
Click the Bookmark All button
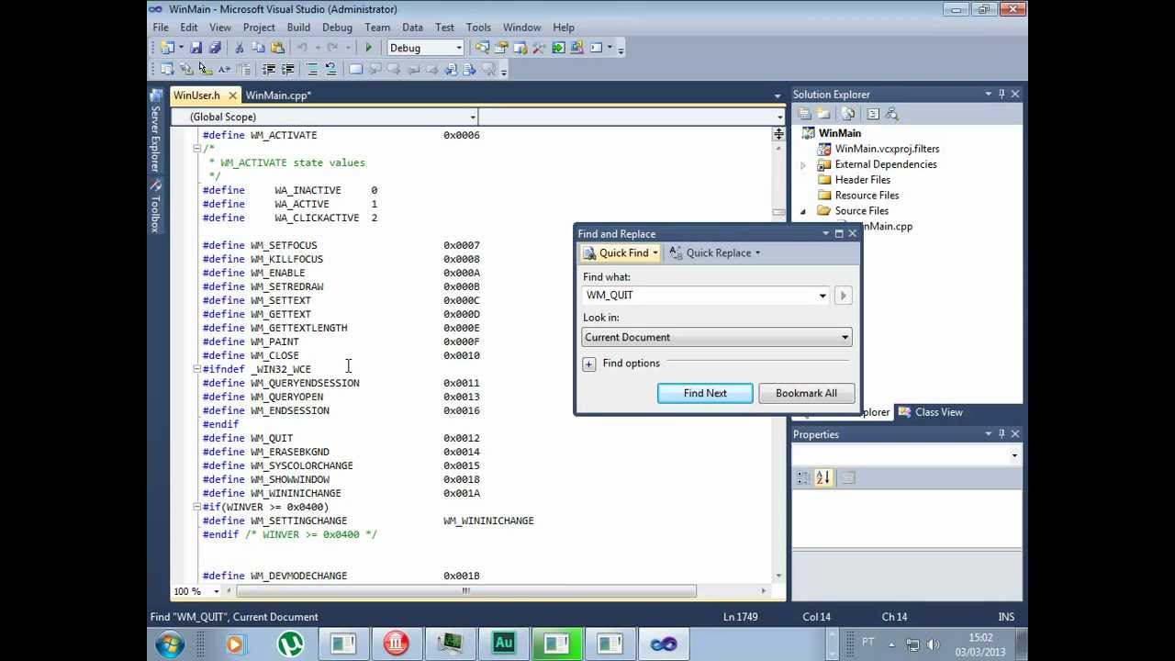(806, 393)
